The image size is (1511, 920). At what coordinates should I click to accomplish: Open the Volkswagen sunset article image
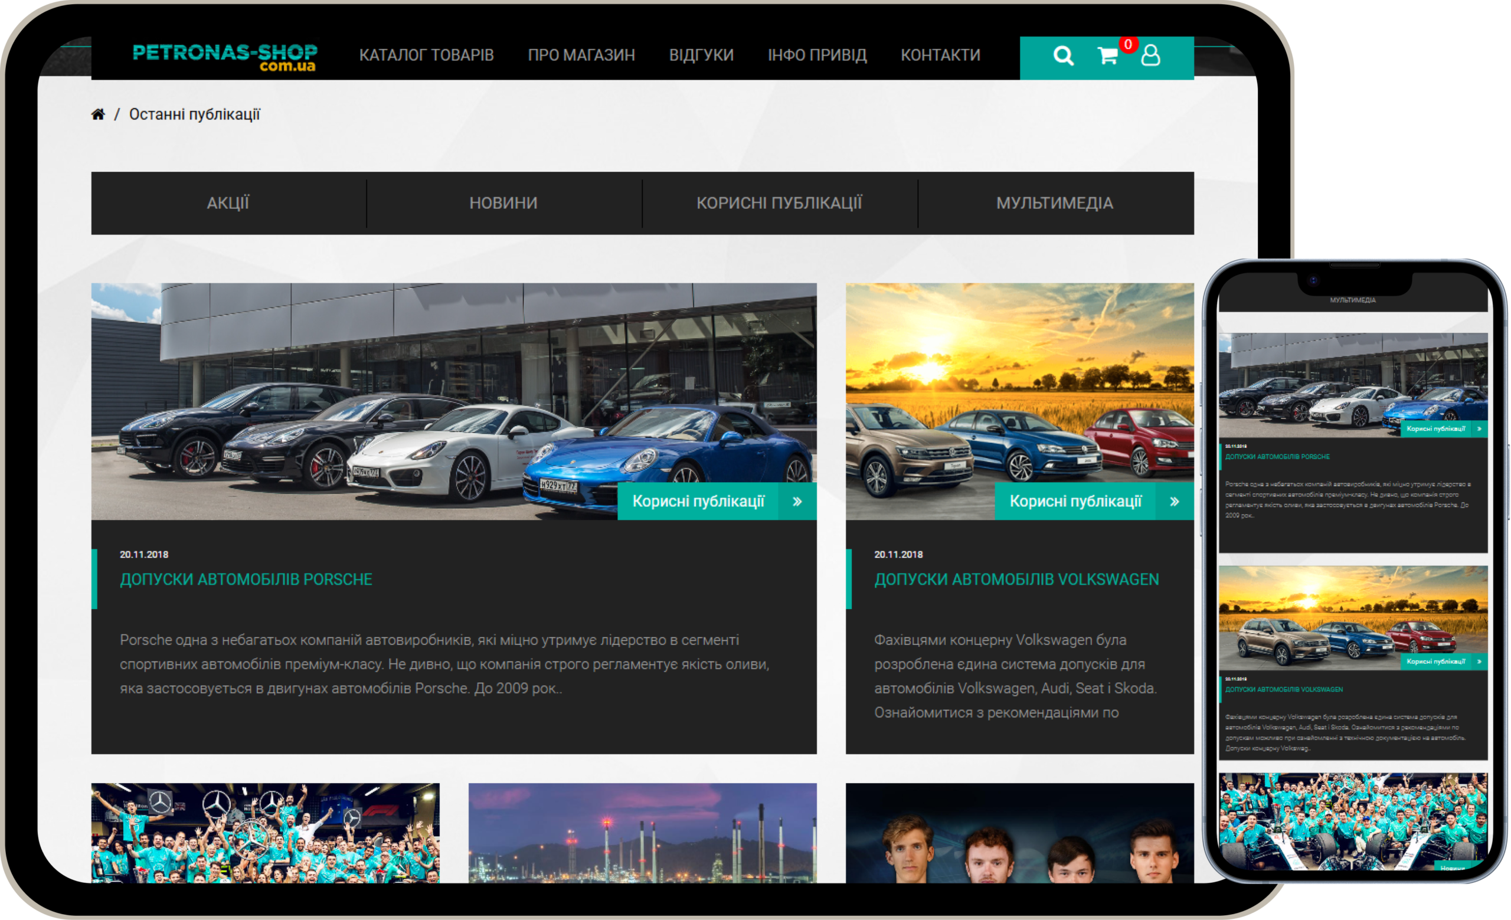[1020, 401]
